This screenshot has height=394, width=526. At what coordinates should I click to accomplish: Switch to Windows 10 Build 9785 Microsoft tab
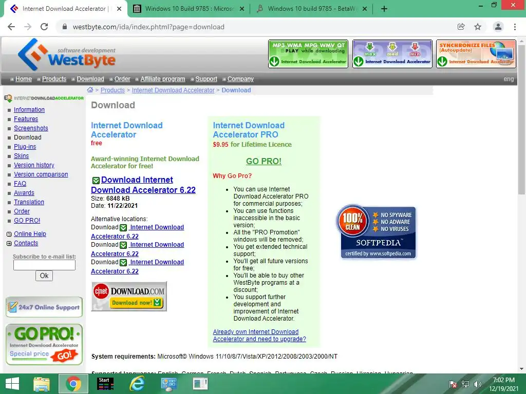tap(189, 9)
